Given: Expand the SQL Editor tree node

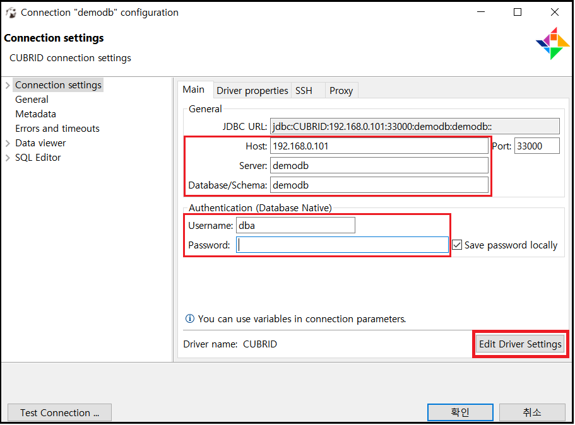Looking at the screenshot, I should point(8,158).
